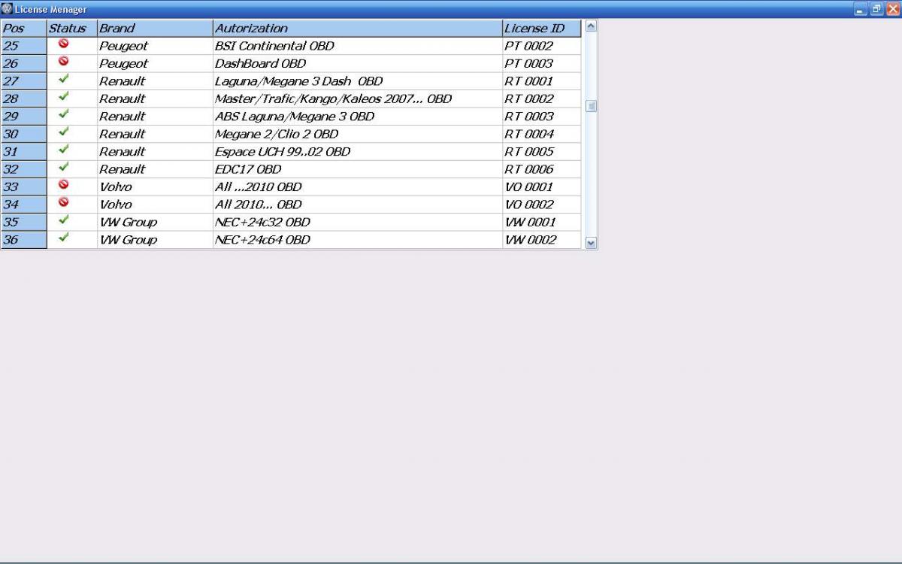Click the blocked status icon in row 25
This screenshot has height=564, width=902.
point(63,44)
